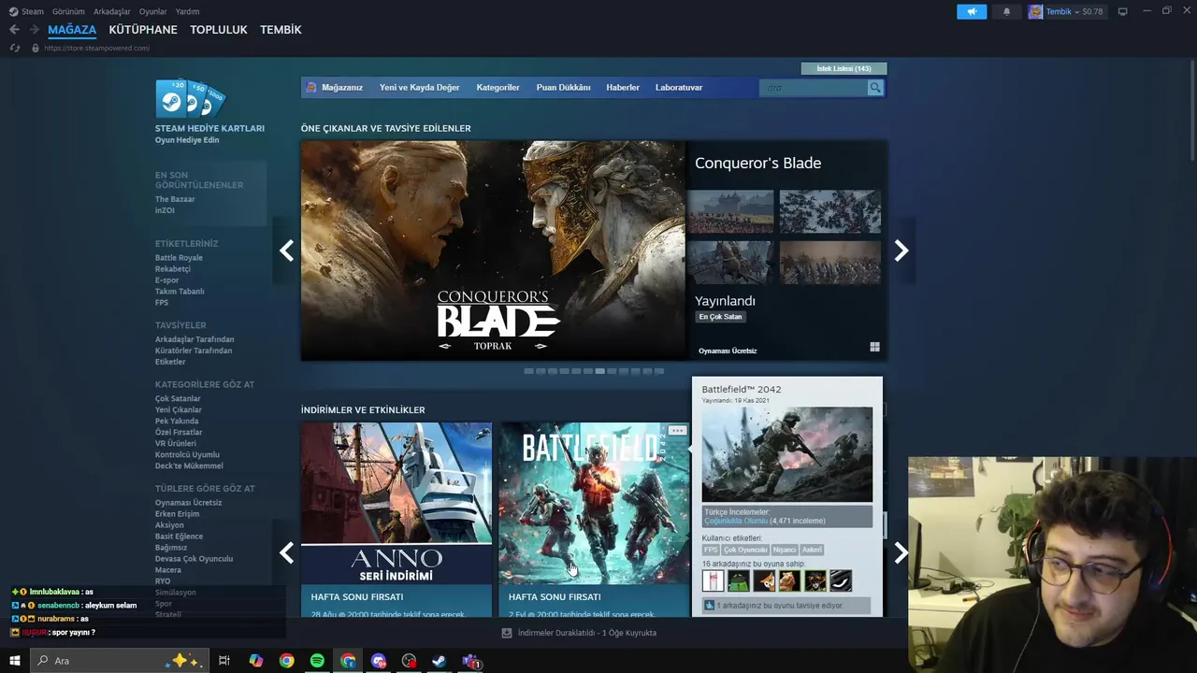Click the FPS user tag
Screen dimensions: 1197x673
[711, 550]
